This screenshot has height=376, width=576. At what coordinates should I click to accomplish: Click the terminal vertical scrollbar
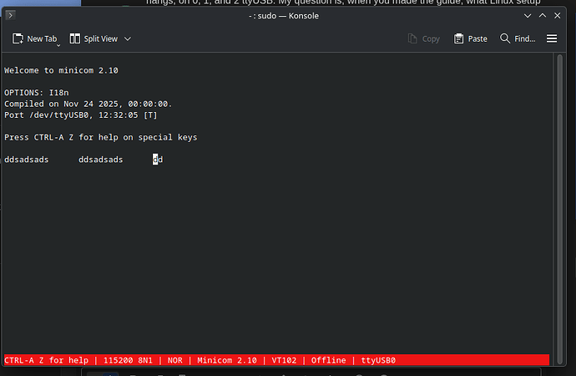tap(559, 209)
